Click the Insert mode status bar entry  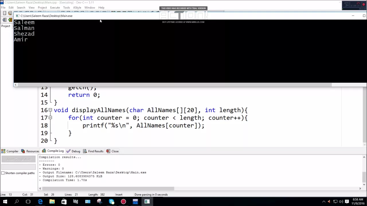119,195
